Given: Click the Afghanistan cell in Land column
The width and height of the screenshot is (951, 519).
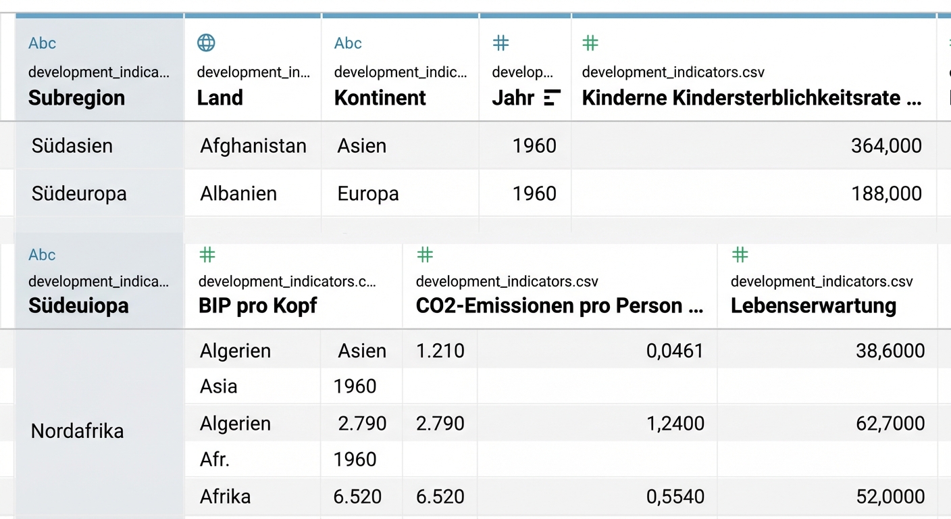Looking at the screenshot, I should click(253, 145).
